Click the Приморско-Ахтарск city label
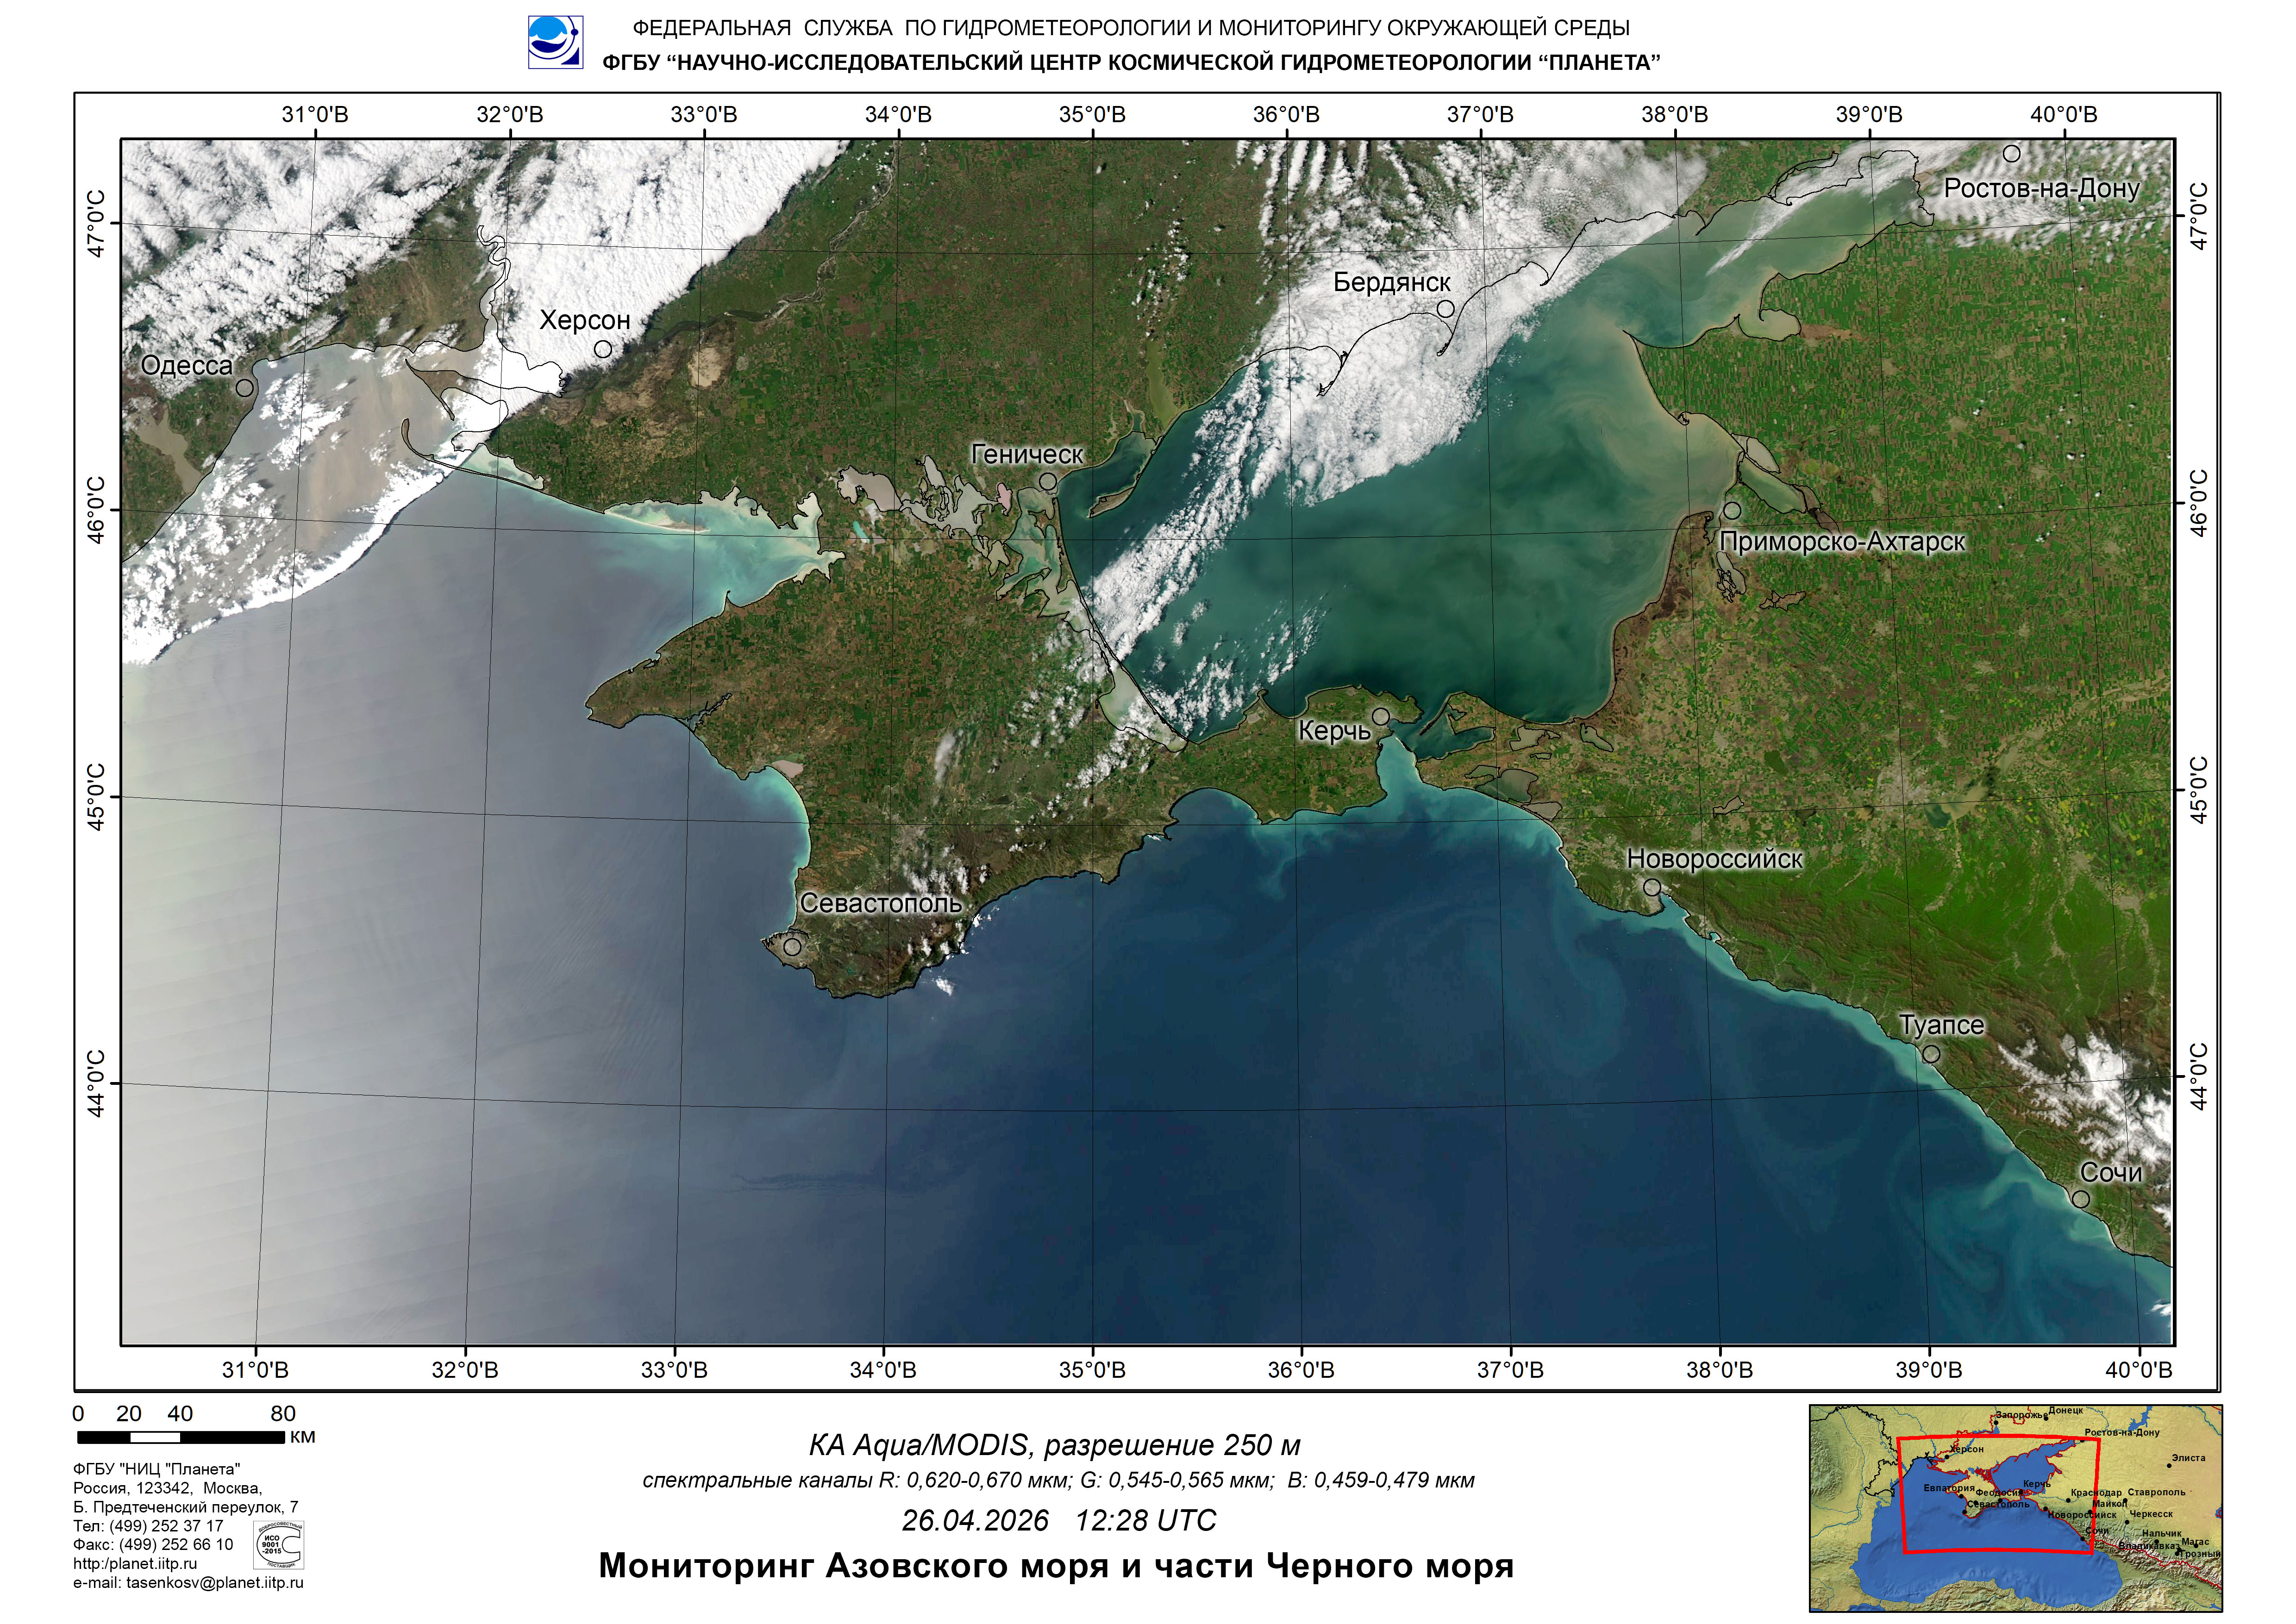The height and width of the screenshot is (1624, 2296). click(1842, 542)
